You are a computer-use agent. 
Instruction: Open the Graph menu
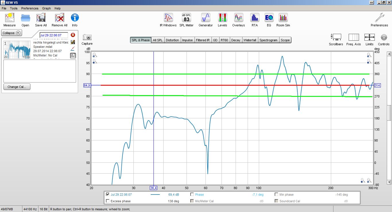pyautogui.click(x=46, y=8)
